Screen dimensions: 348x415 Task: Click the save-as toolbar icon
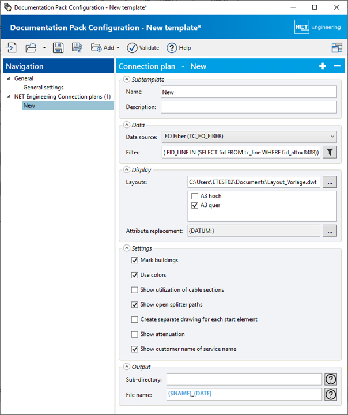click(x=77, y=48)
